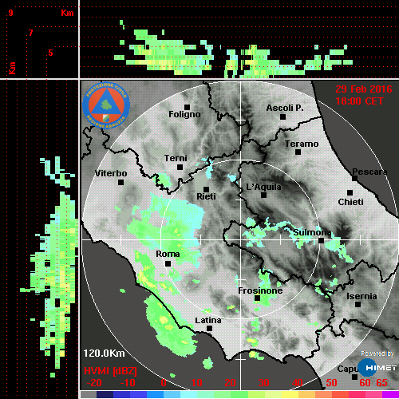Click the radar center crosshair intersection
Viewport: 399px width, 399px height.
tap(241, 239)
